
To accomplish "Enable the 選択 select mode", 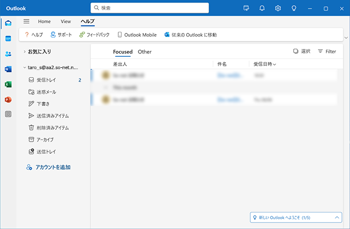I will 302,51.
